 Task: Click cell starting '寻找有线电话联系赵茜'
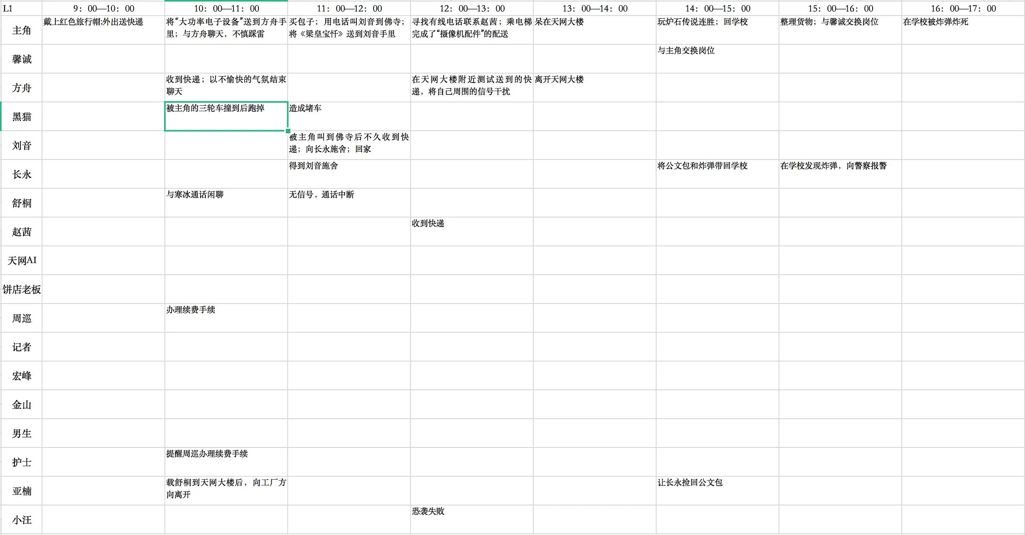(472, 30)
